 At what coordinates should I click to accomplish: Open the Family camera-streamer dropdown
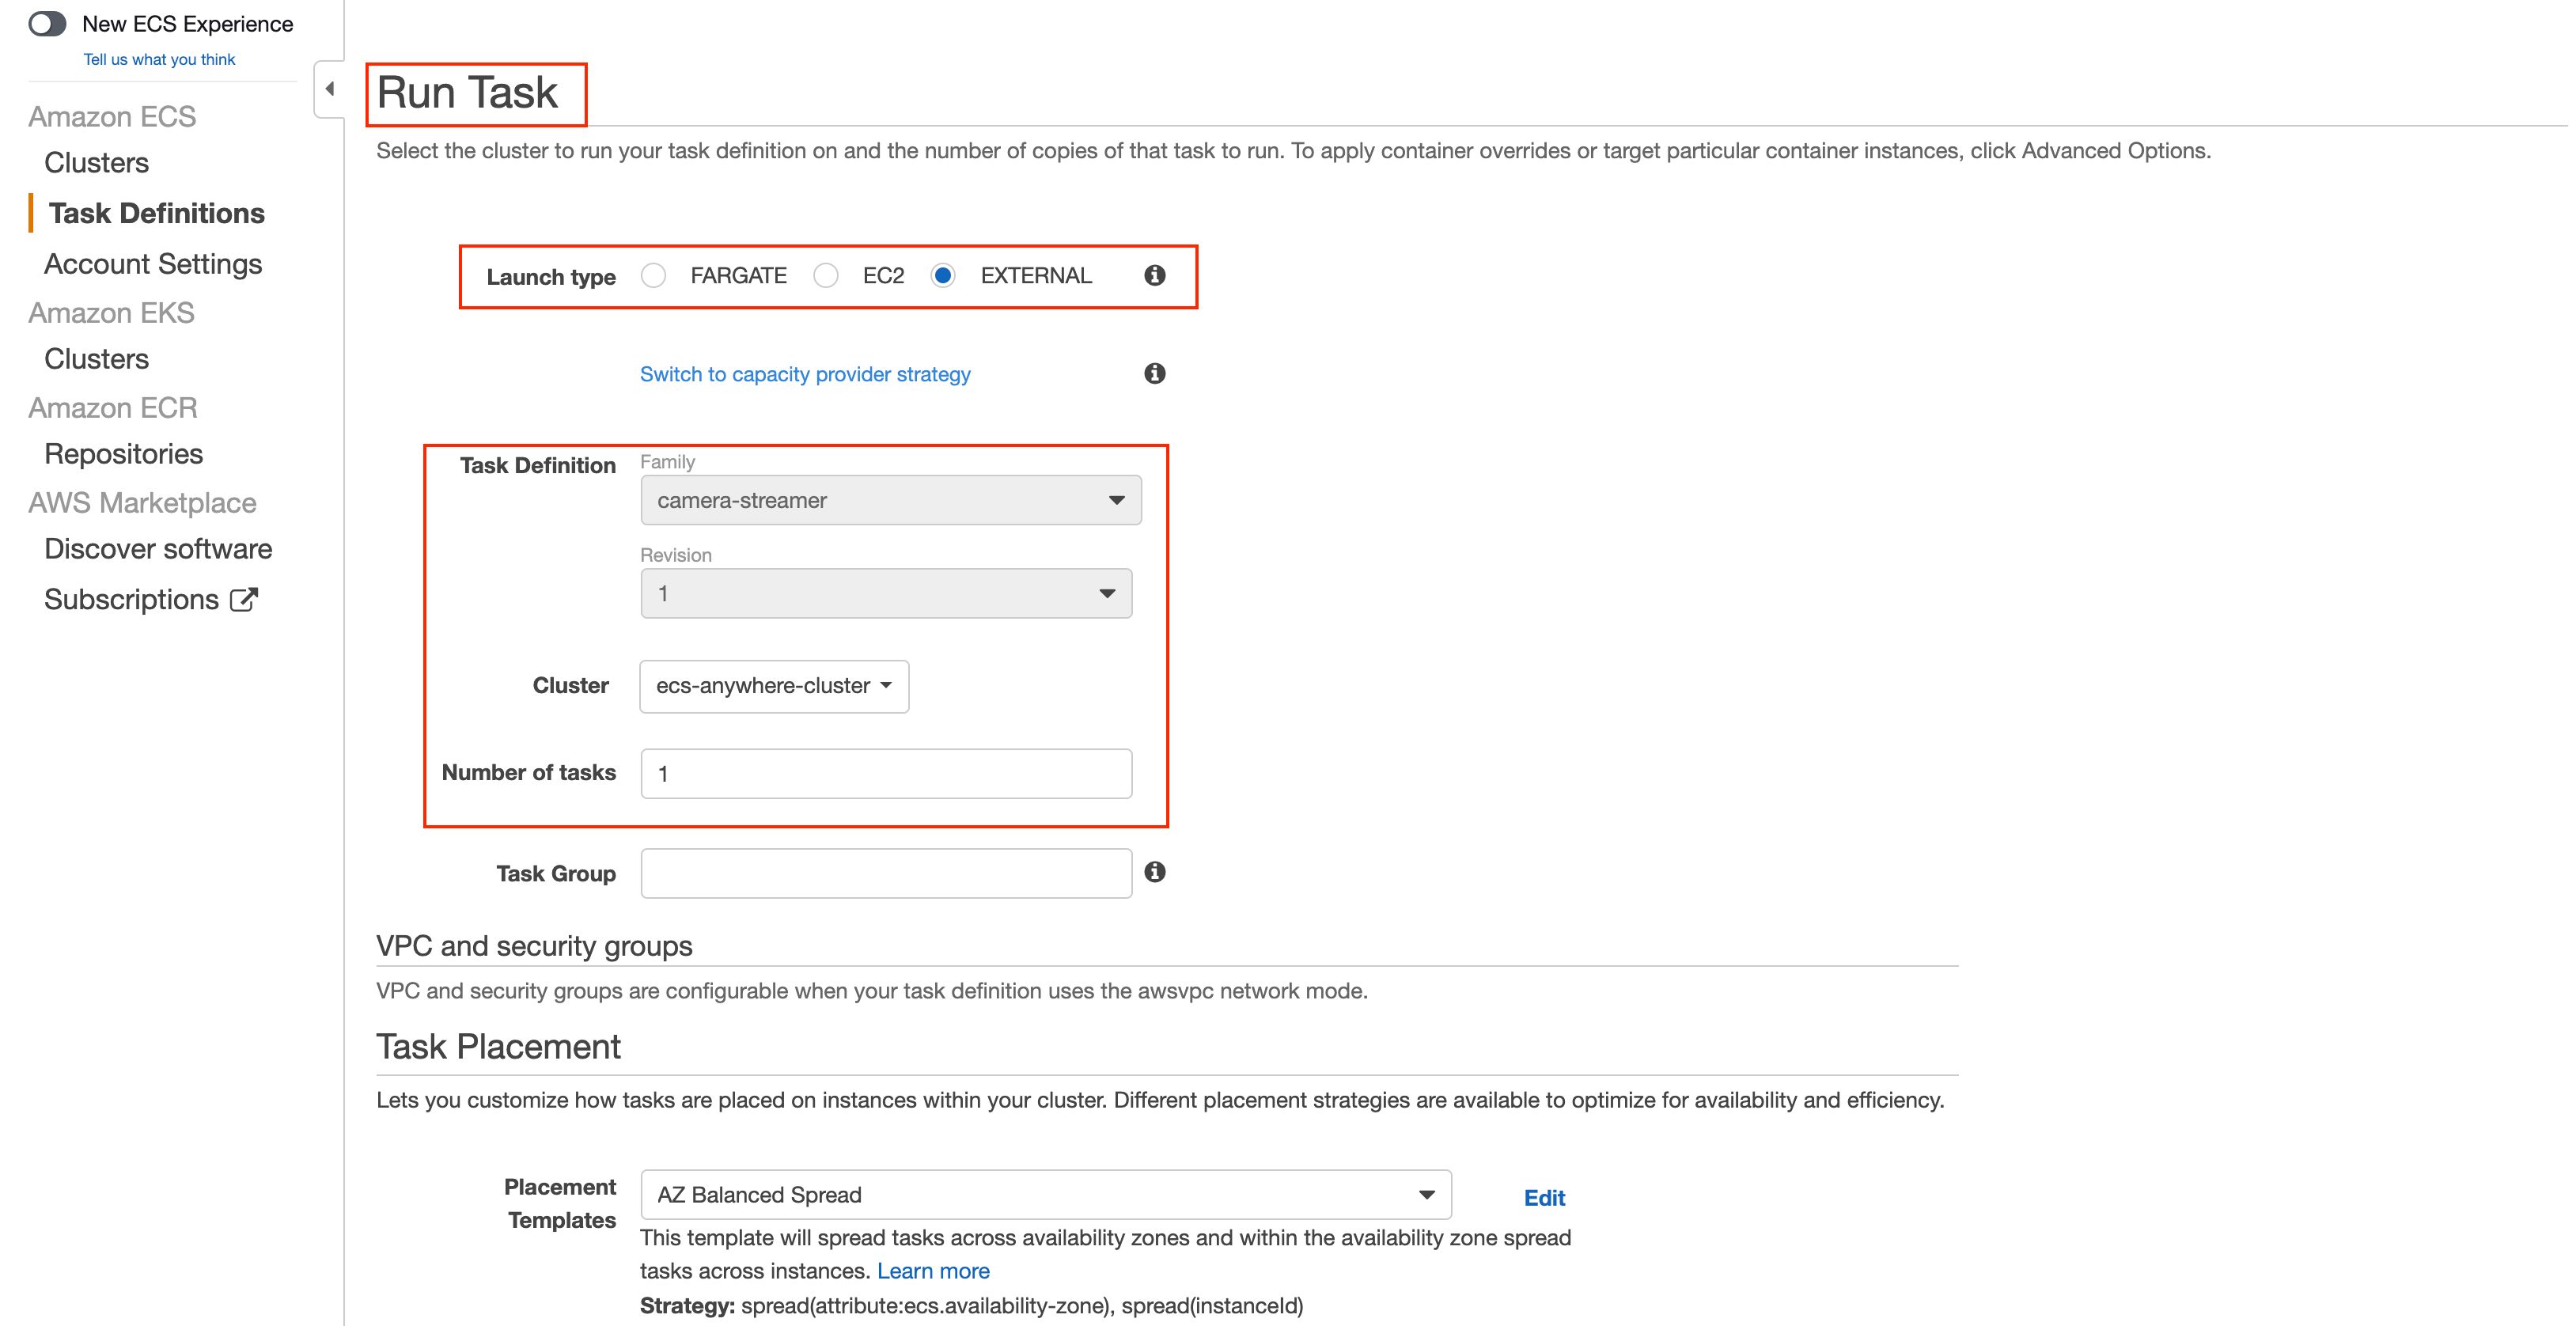click(x=890, y=500)
